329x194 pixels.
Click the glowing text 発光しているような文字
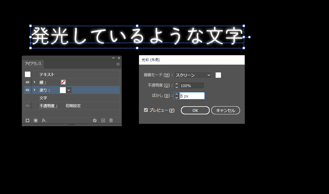(x=137, y=36)
